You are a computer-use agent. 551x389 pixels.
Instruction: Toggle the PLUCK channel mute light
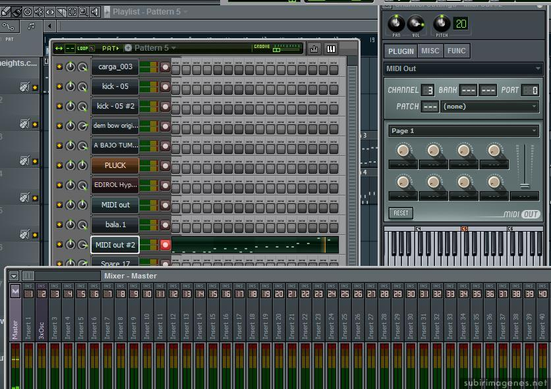[x=59, y=166]
